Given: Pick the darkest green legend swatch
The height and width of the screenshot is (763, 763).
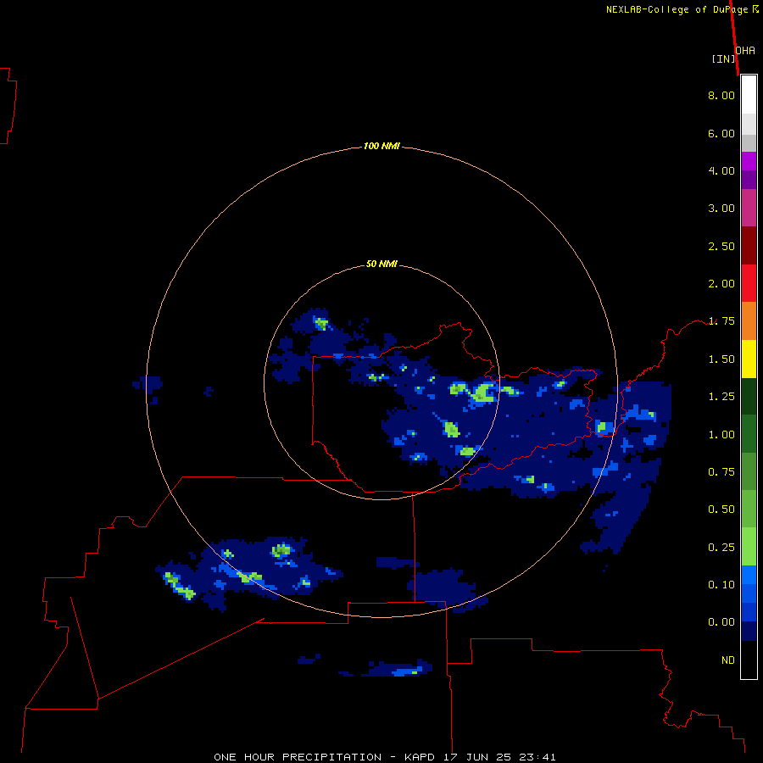Looking at the screenshot, I should (x=749, y=396).
